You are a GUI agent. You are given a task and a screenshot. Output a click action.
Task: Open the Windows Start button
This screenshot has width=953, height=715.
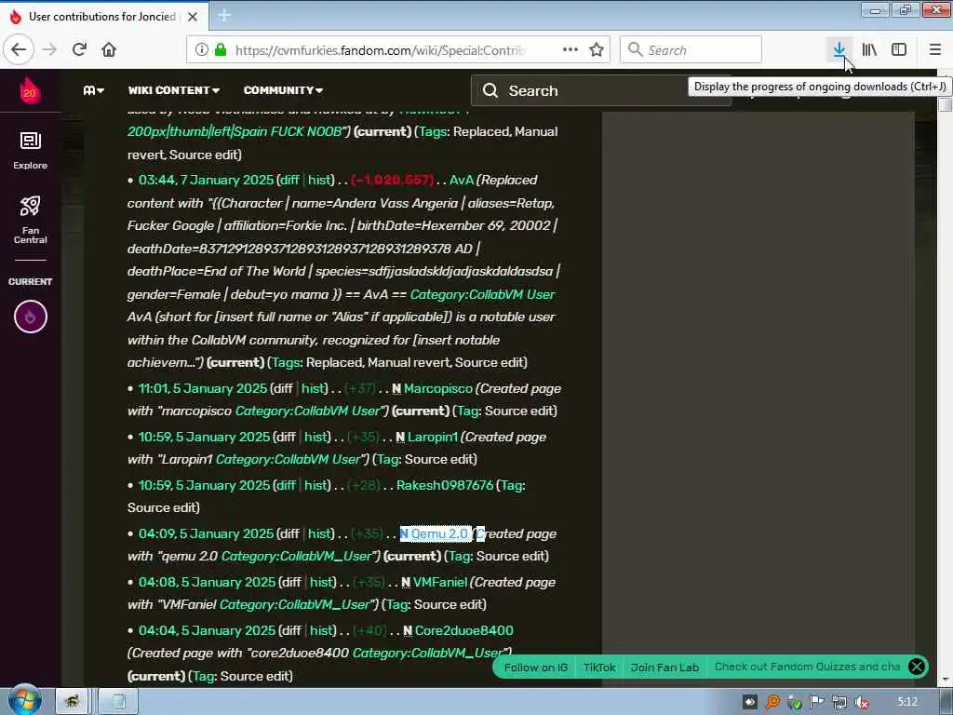point(24,701)
